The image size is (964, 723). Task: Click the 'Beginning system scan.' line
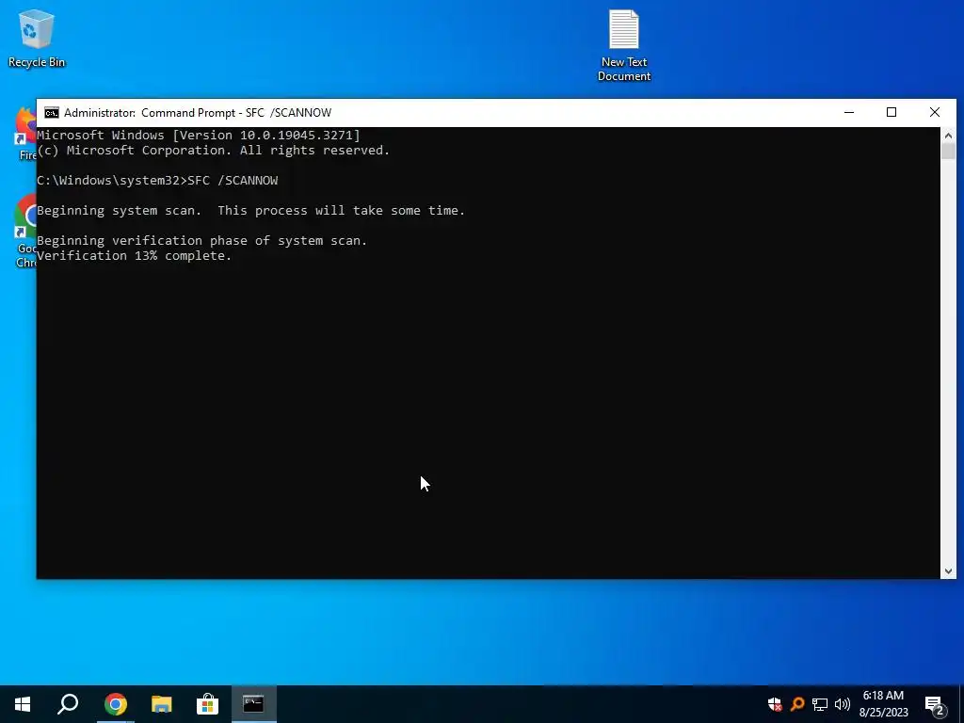coord(250,211)
